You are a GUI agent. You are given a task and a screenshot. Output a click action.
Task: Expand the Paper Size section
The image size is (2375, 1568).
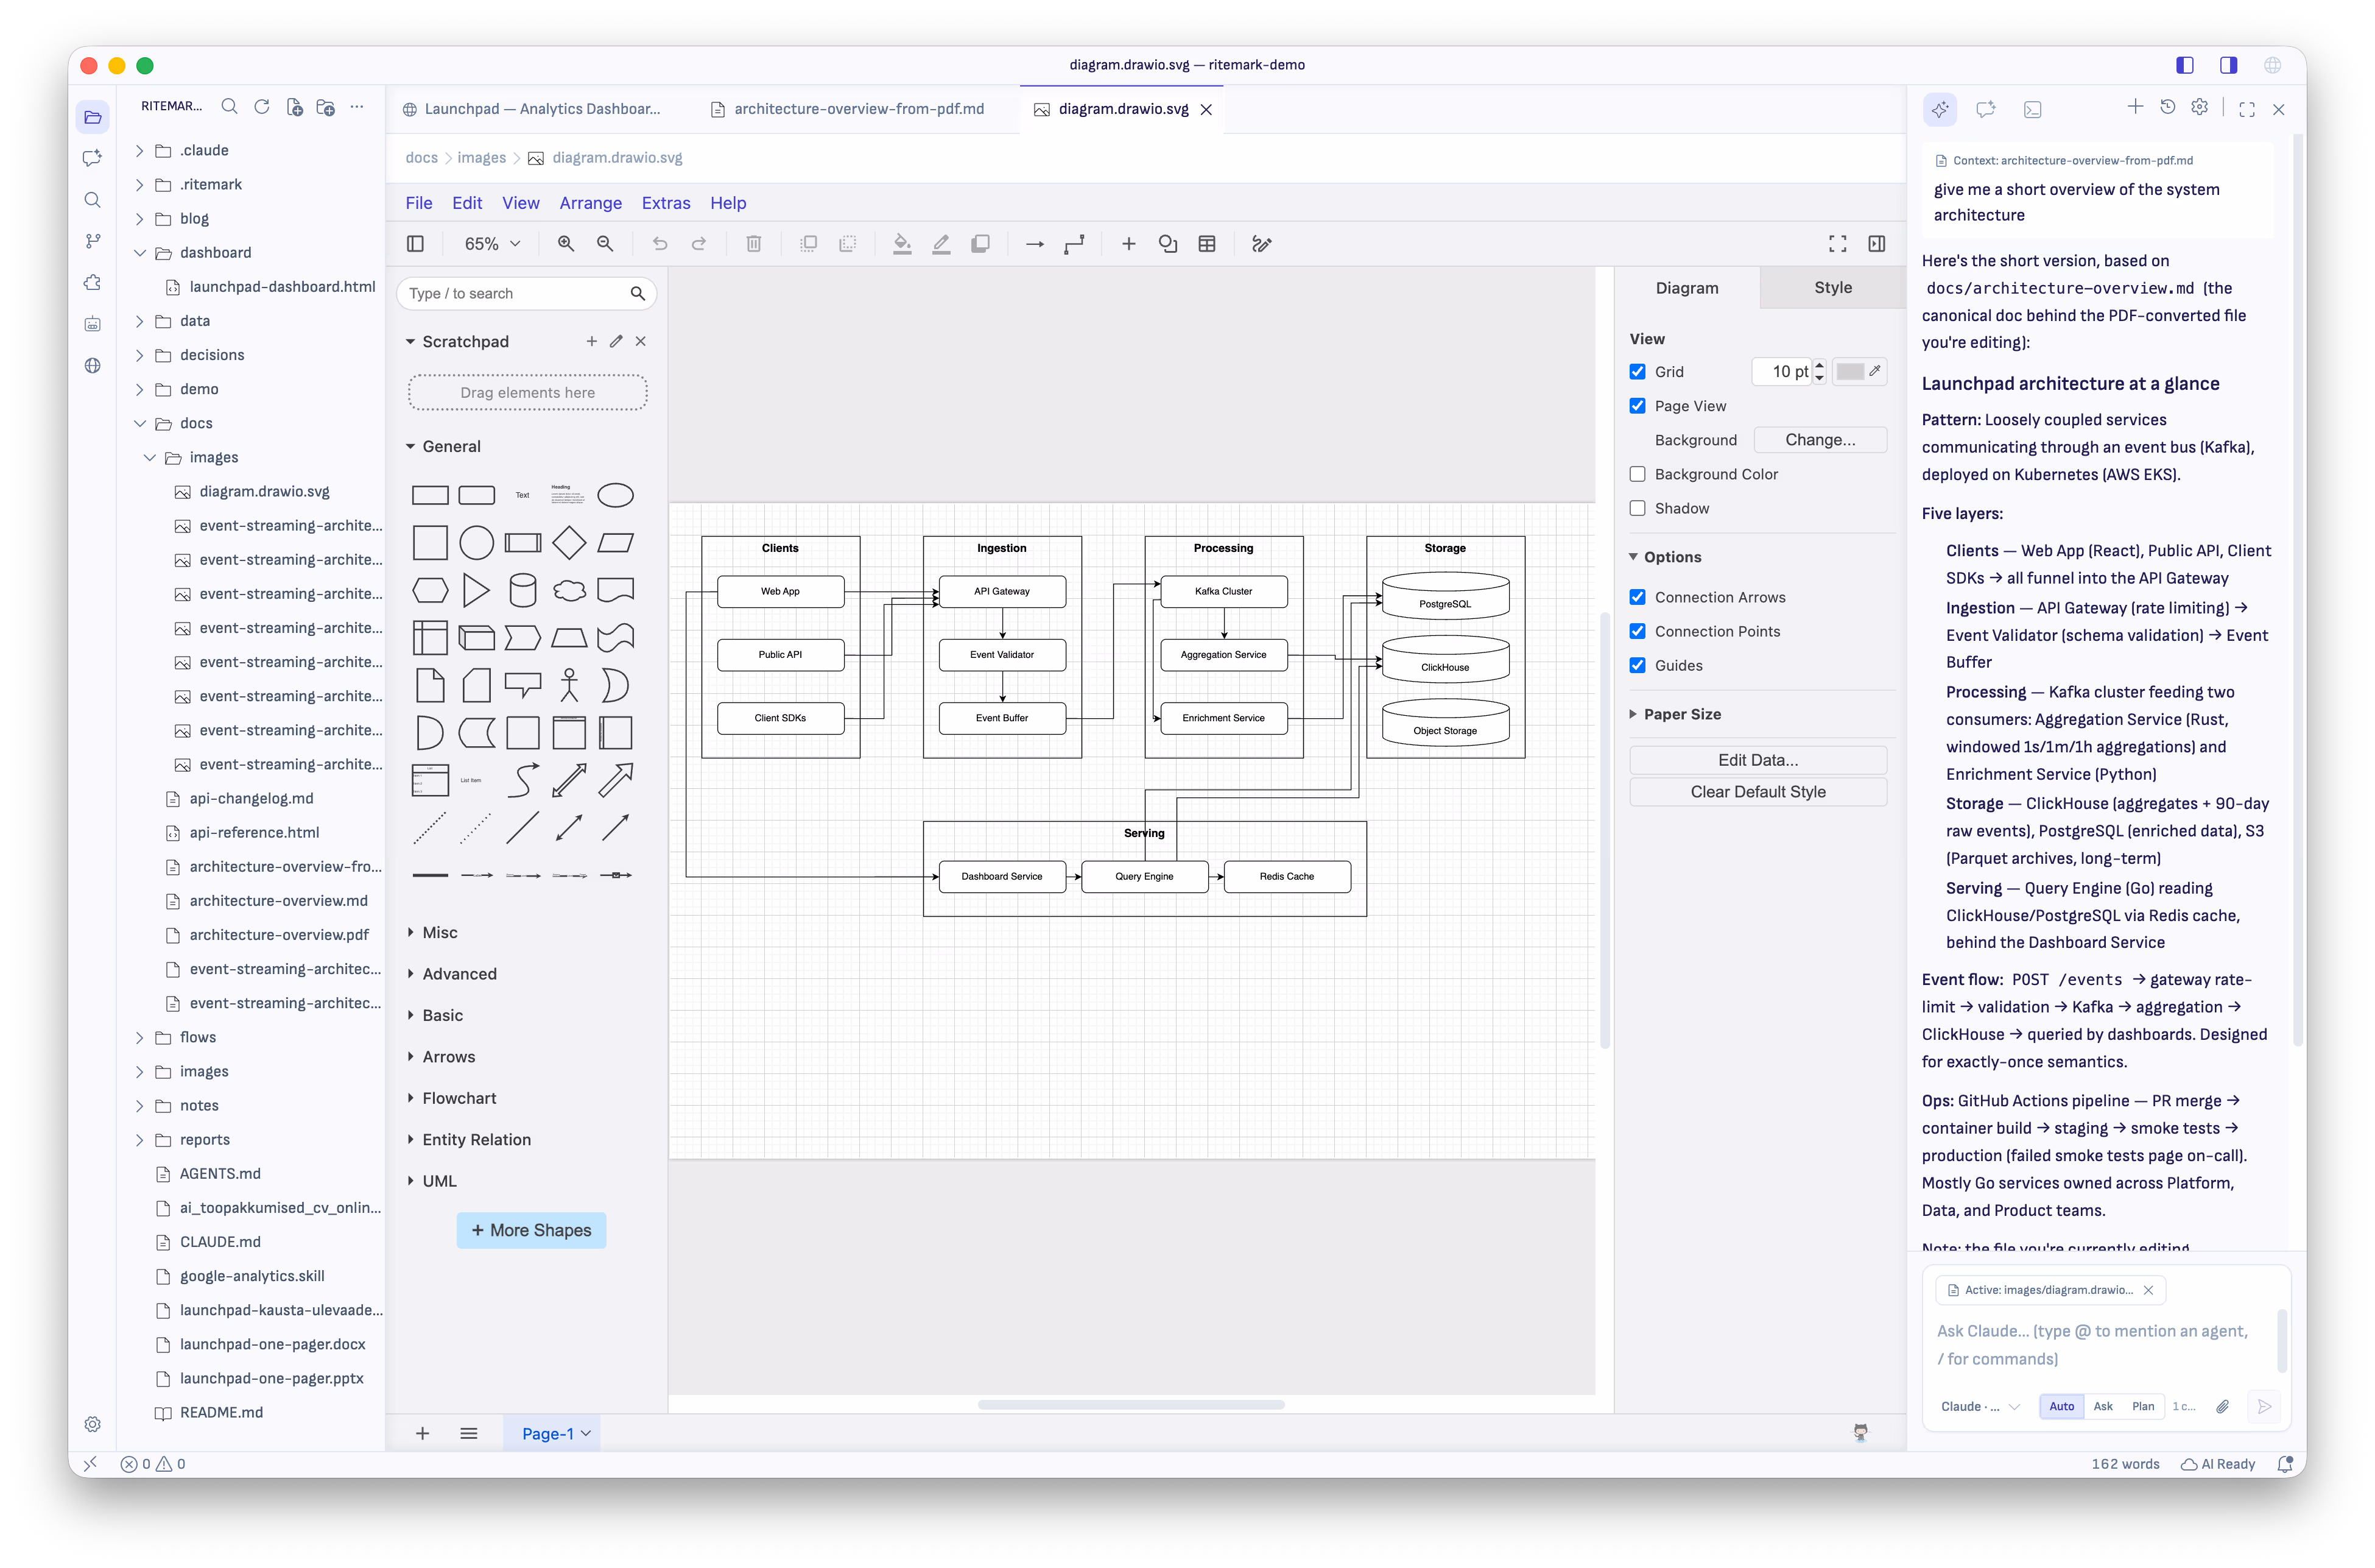[x=1682, y=714]
